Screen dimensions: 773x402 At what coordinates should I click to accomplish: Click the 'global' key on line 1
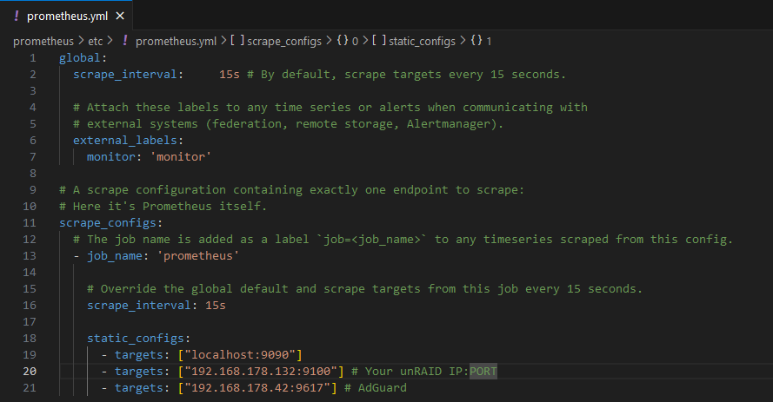point(79,58)
